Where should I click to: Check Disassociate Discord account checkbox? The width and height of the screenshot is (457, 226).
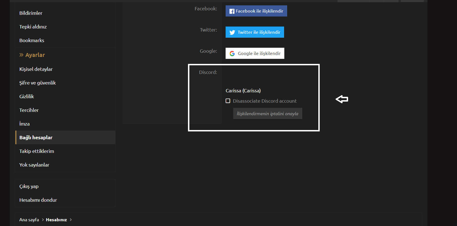click(x=228, y=101)
